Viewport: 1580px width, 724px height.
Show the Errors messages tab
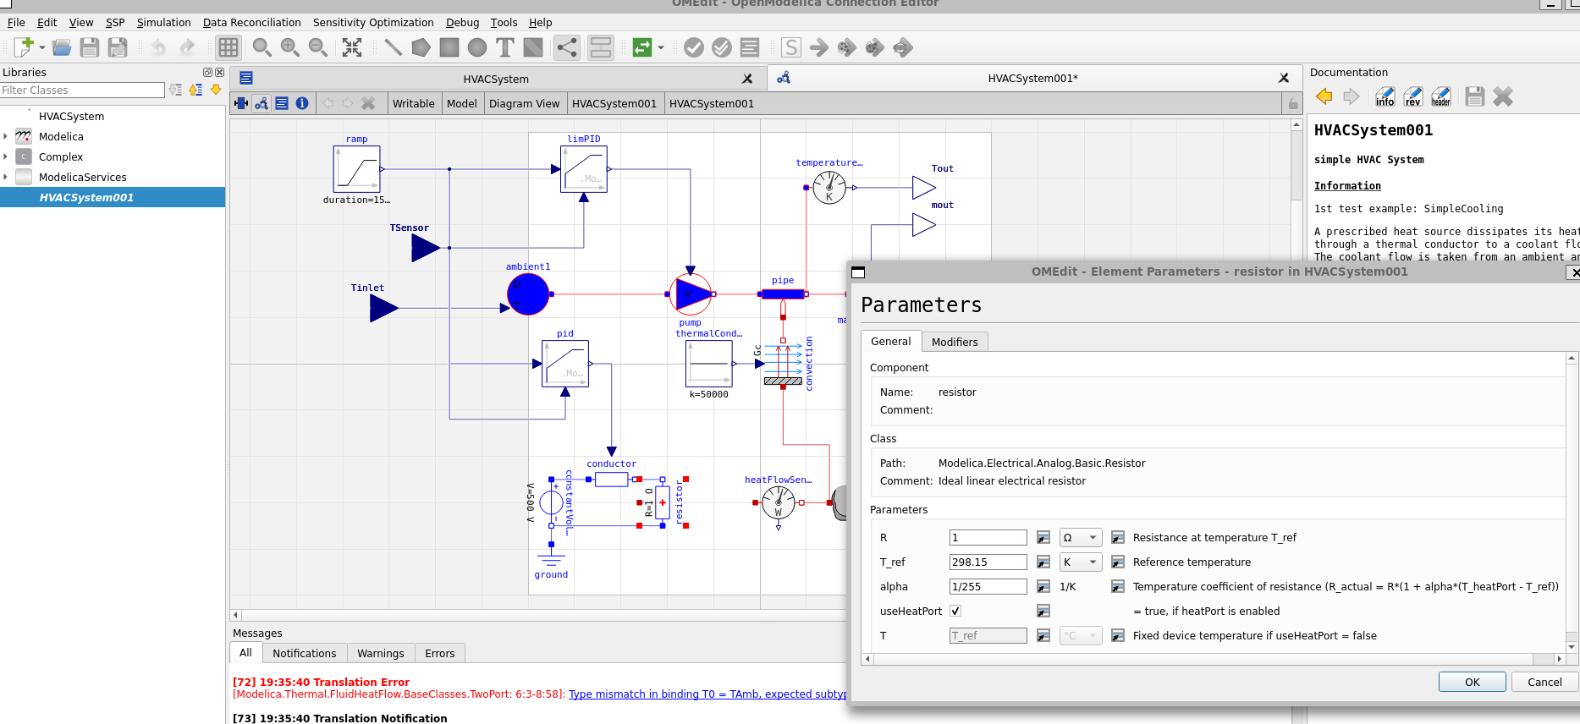coord(440,653)
